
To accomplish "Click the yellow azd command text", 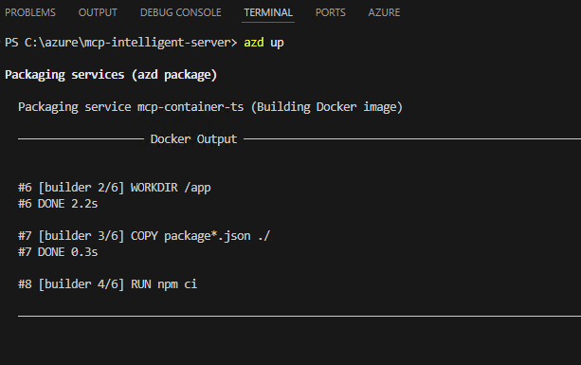I will [254, 43].
